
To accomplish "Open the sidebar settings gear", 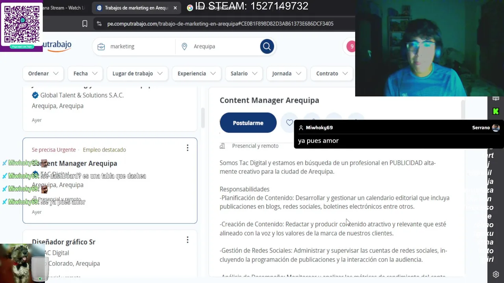I will tap(496, 274).
